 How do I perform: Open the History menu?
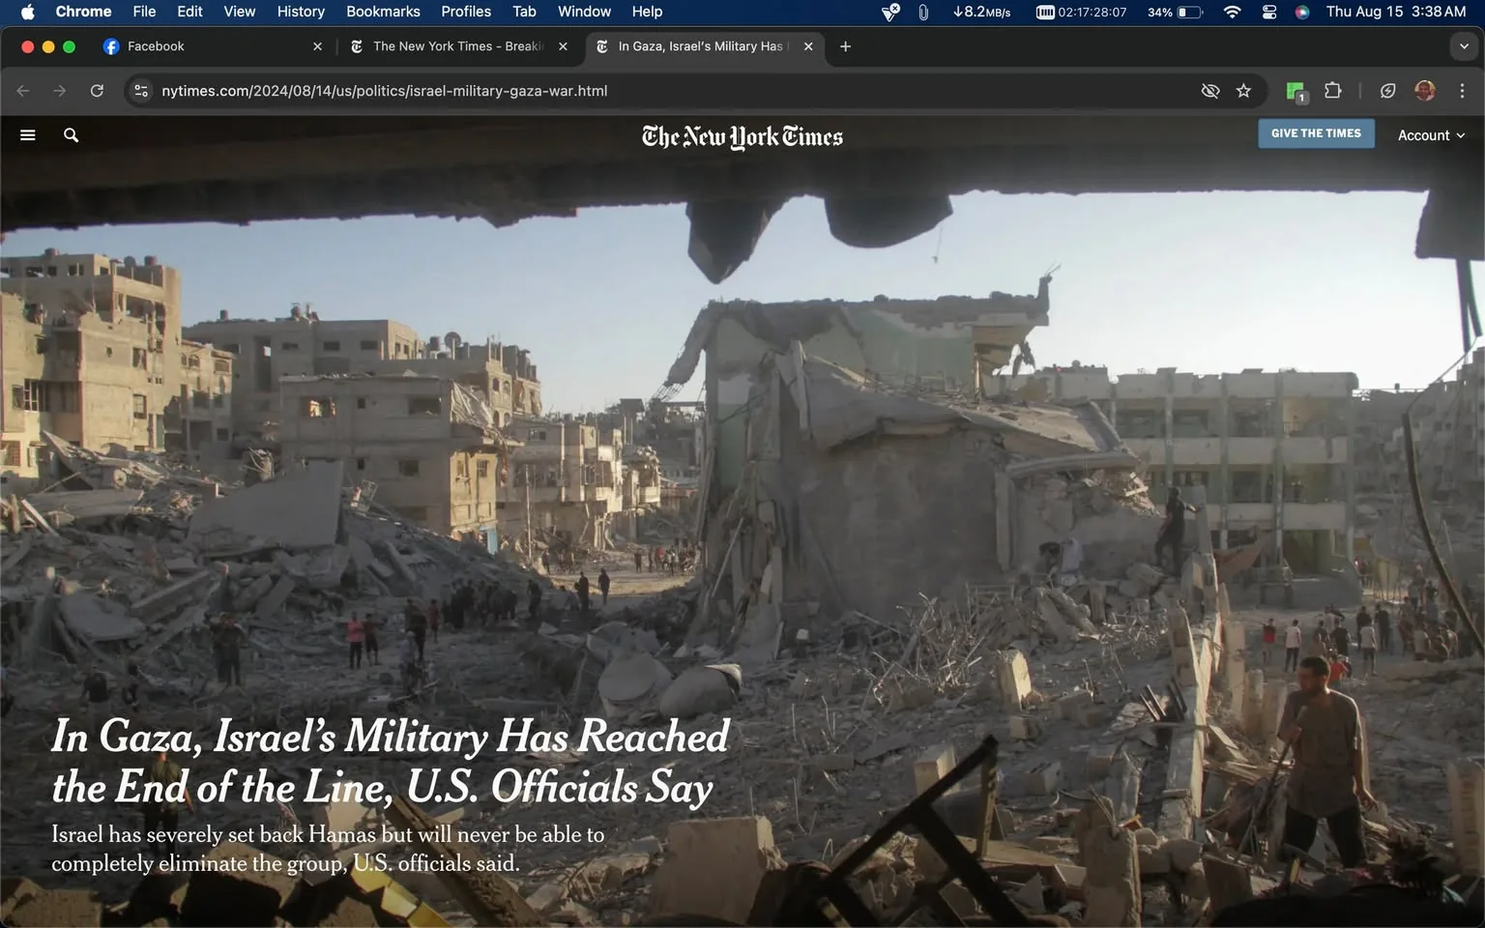click(x=301, y=12)
